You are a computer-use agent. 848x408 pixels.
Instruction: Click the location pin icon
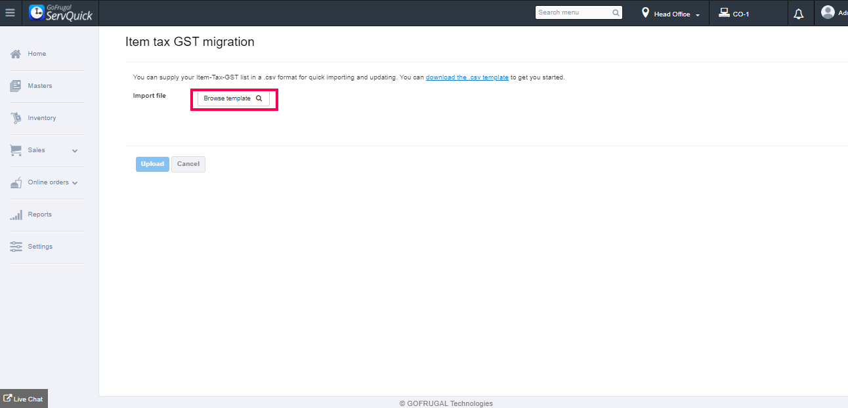pyautogui.click(x=645, y=13)
